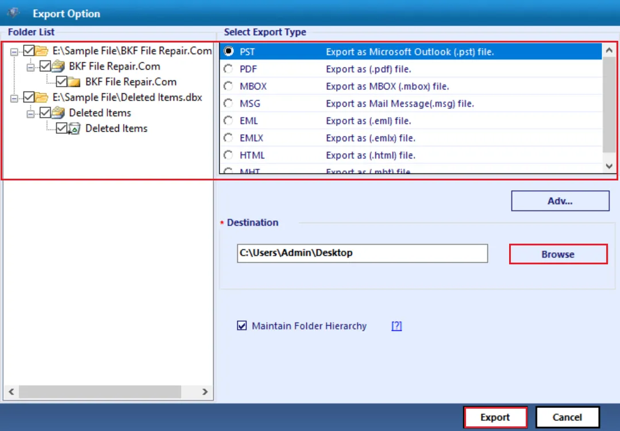
Task: Click the export type list vertical scrollbar thumb
Action: coord(609,105)
